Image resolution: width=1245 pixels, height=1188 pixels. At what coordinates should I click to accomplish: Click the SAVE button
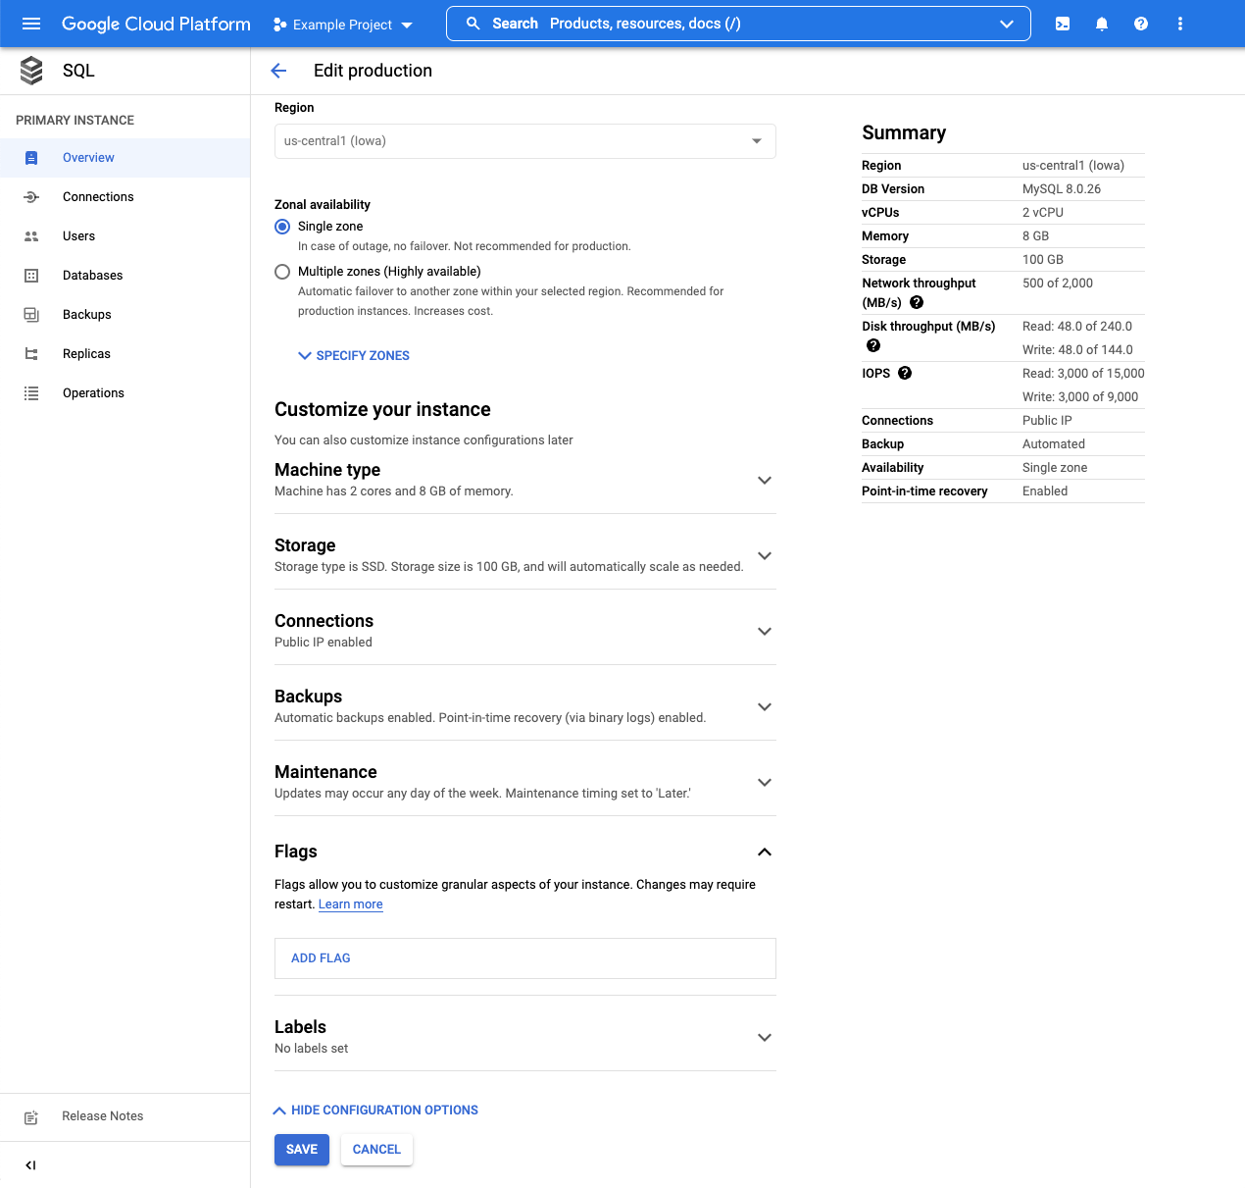pos(302,1150)
